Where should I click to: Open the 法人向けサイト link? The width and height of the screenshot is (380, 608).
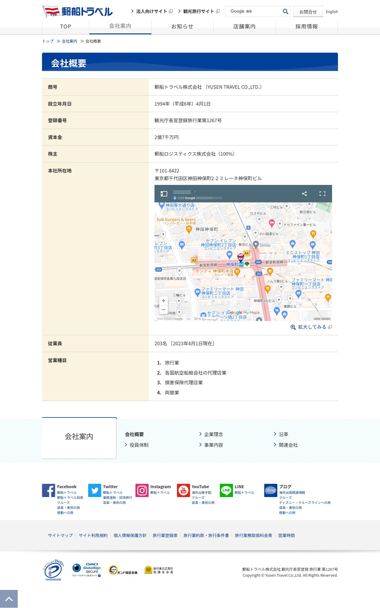(152, 11)
